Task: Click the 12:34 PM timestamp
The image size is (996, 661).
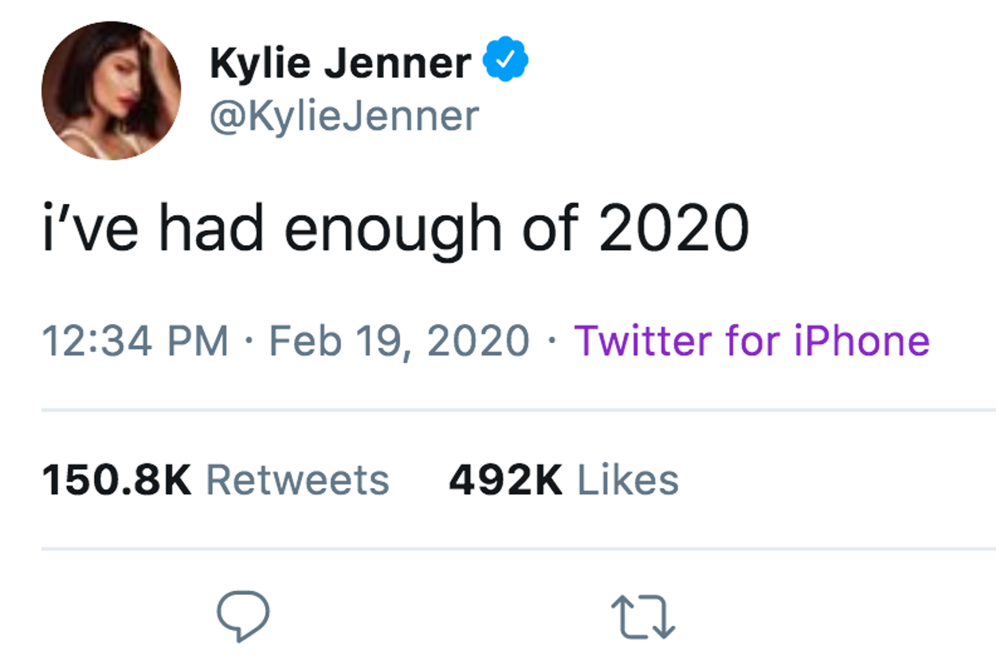Action: 135,341
